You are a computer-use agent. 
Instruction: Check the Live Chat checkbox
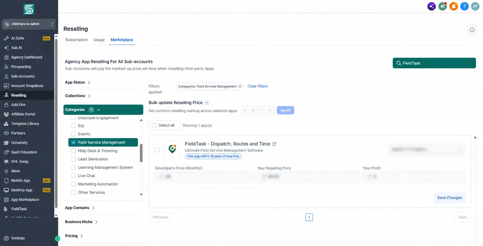73,176
